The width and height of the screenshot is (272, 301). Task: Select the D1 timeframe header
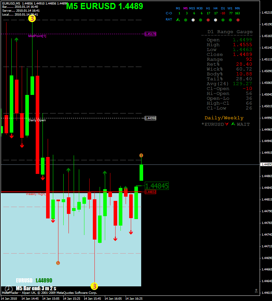pos(223,8)
